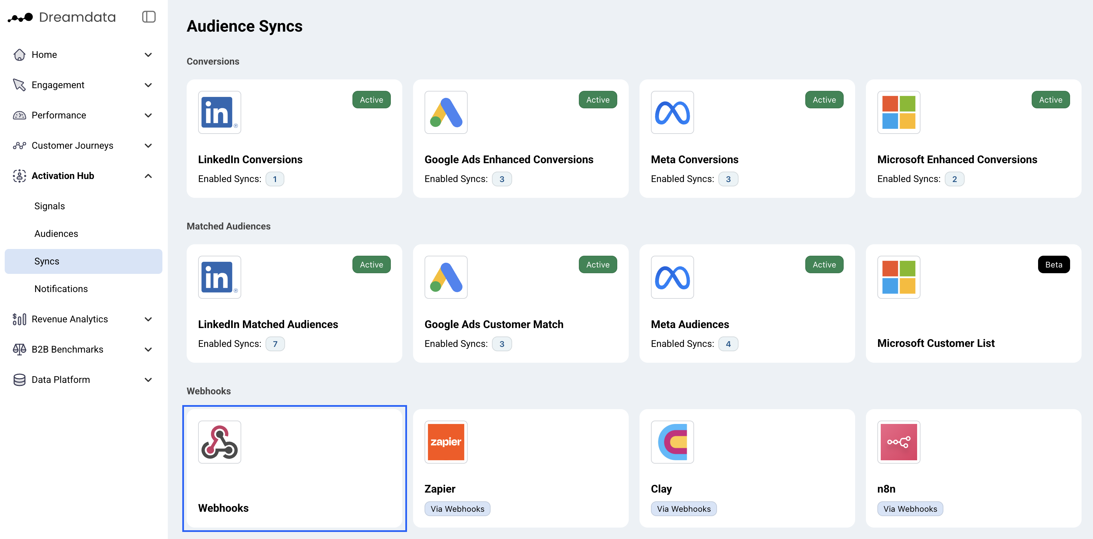
Task: Click the Performance gauge icon
Action: pos(20,115)
